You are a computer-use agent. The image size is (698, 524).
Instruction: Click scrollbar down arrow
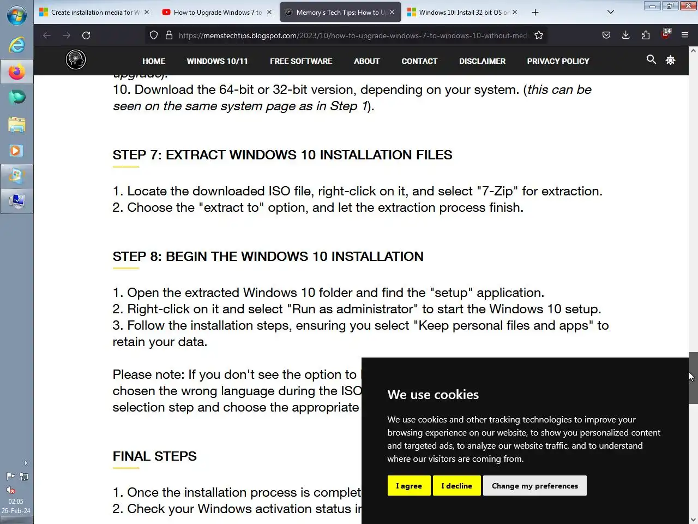(x=693, y=520)
